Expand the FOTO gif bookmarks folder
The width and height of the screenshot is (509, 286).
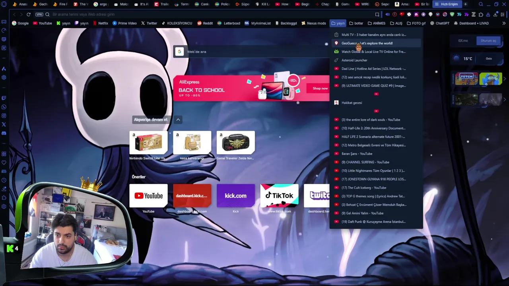[x=416, y=23]
